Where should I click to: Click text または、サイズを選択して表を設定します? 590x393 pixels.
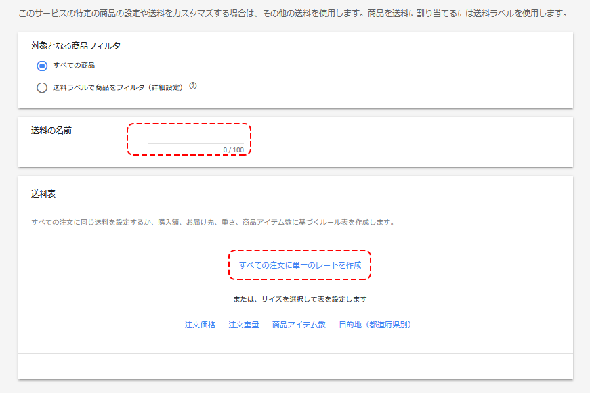coord(299,299)
